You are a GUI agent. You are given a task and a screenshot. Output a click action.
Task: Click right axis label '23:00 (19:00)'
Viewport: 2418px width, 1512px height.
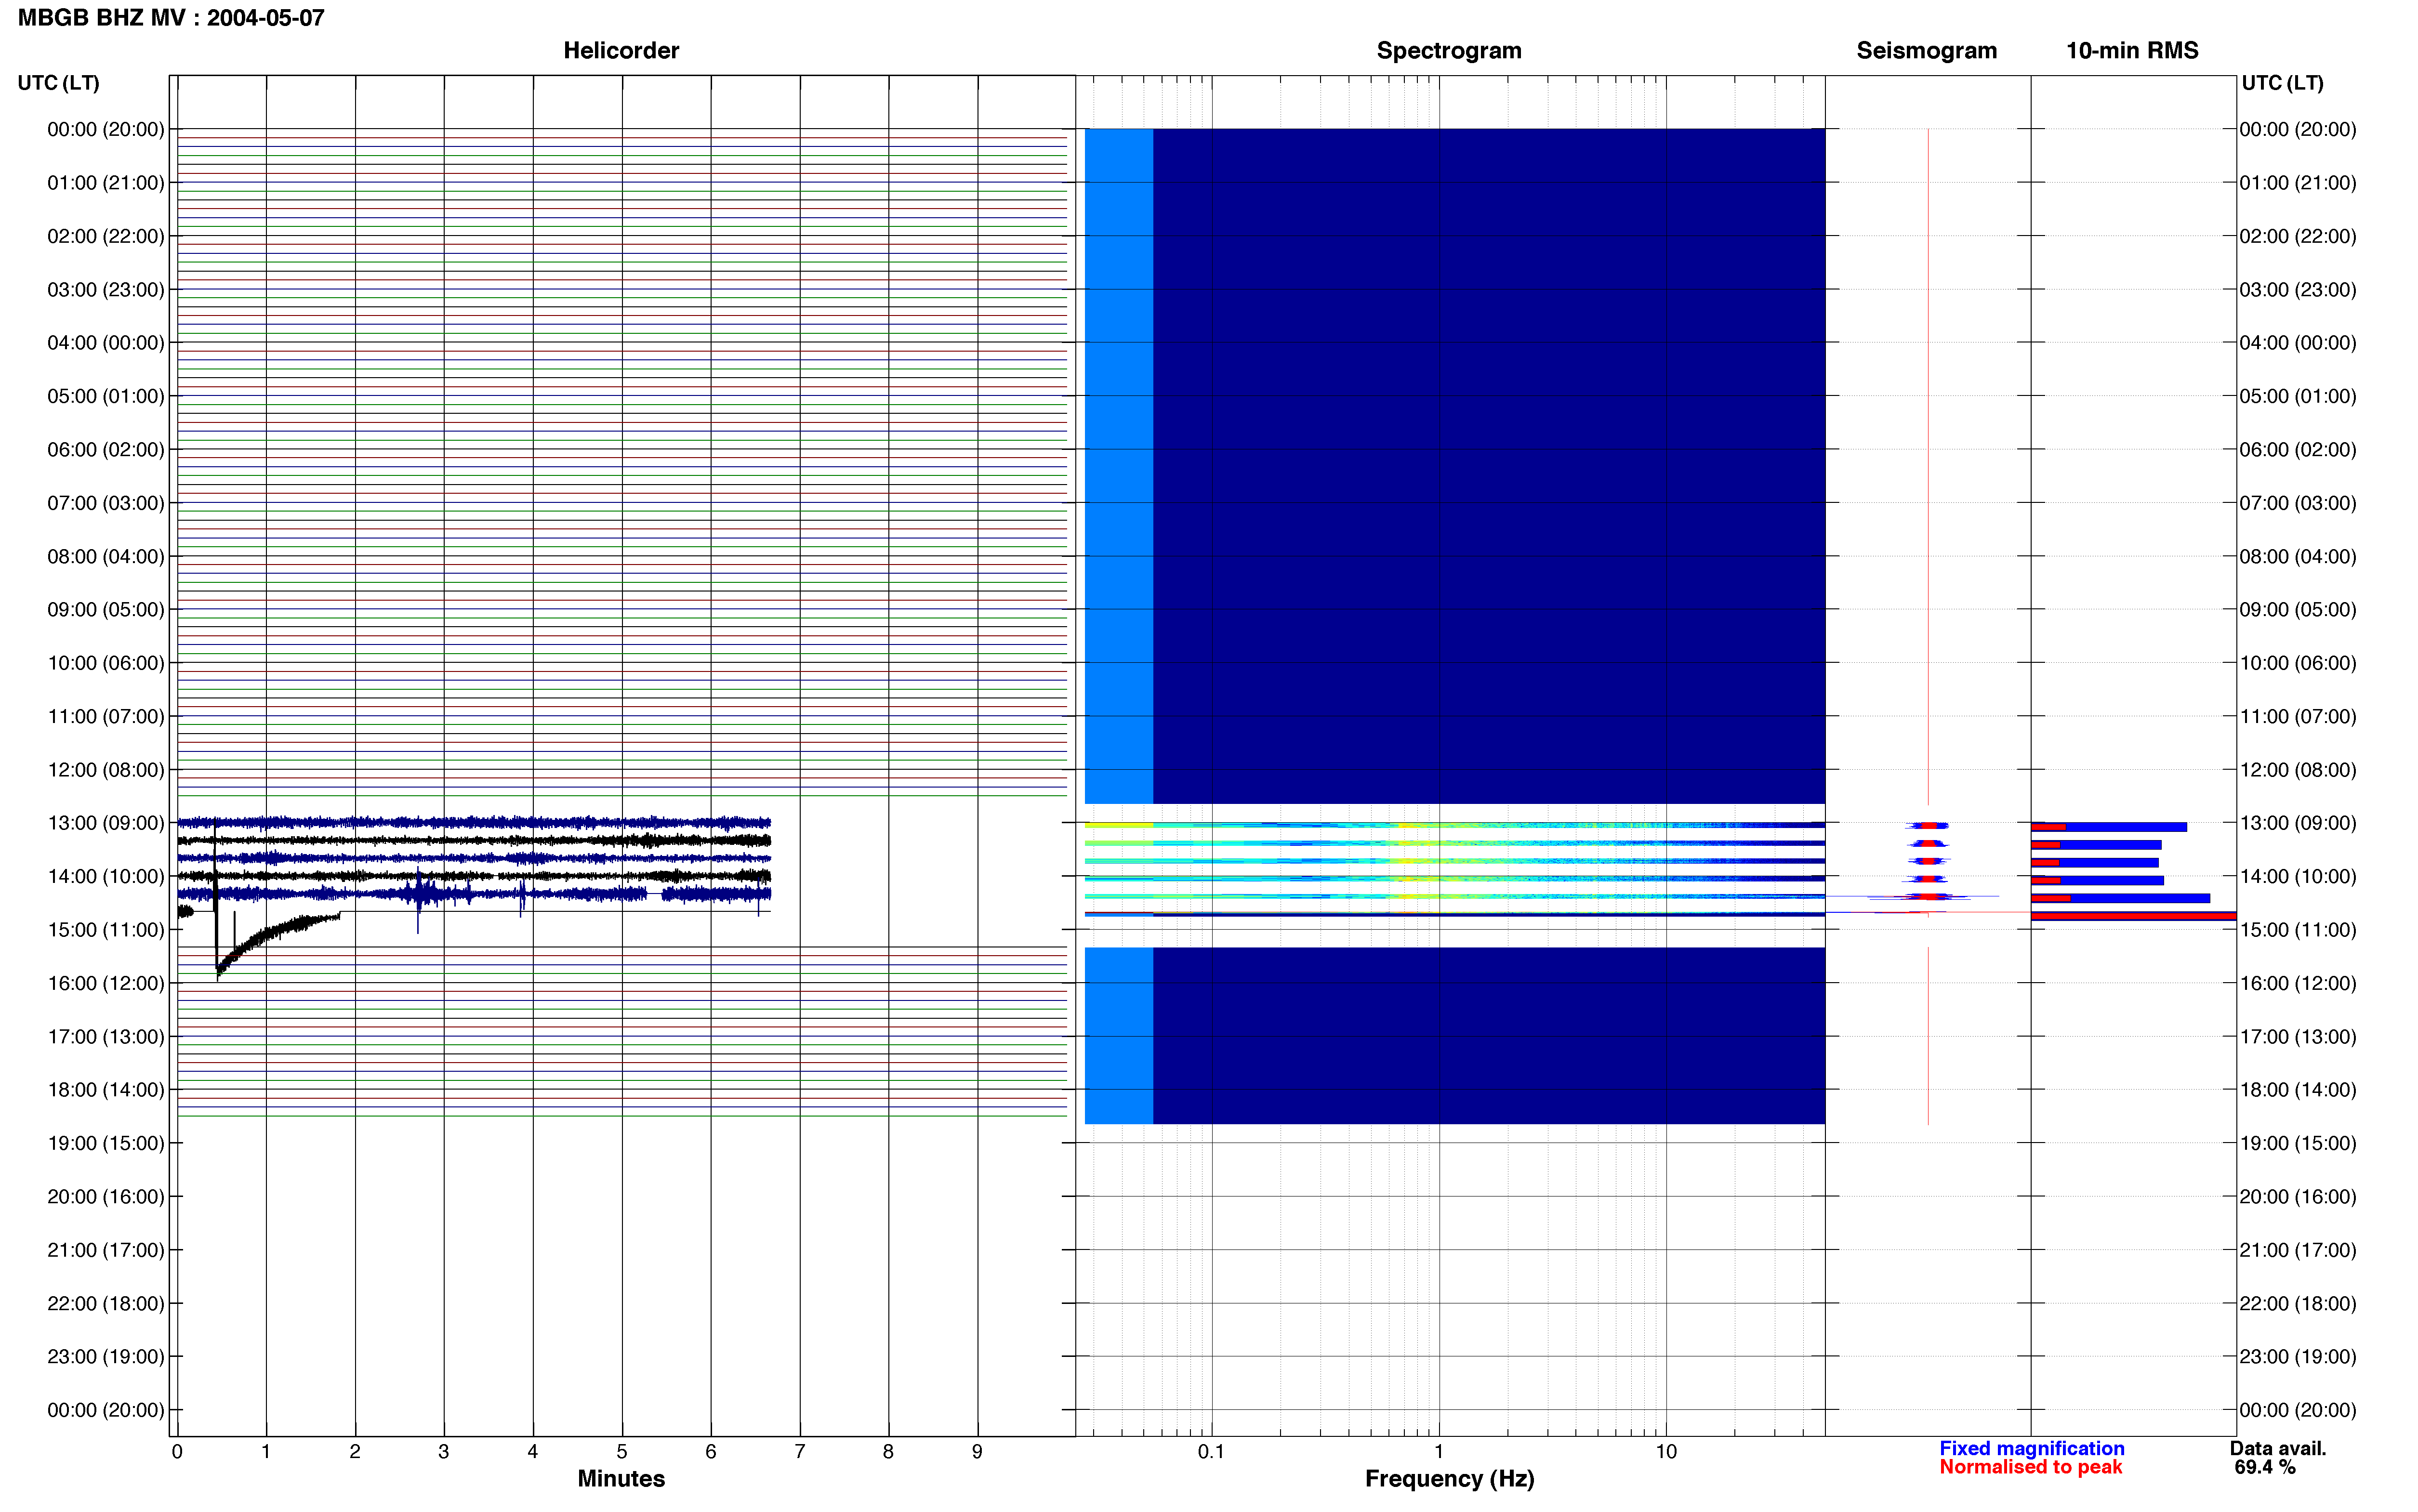point(2298,1357)
